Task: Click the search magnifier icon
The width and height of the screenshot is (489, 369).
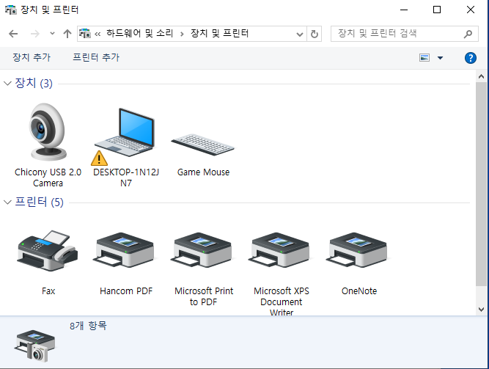Action: (x=468, y=34)
